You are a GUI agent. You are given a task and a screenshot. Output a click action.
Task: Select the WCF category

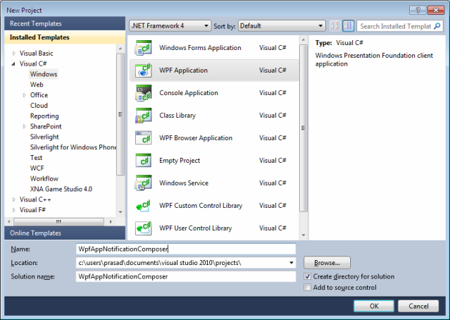(x=37, y=168)
